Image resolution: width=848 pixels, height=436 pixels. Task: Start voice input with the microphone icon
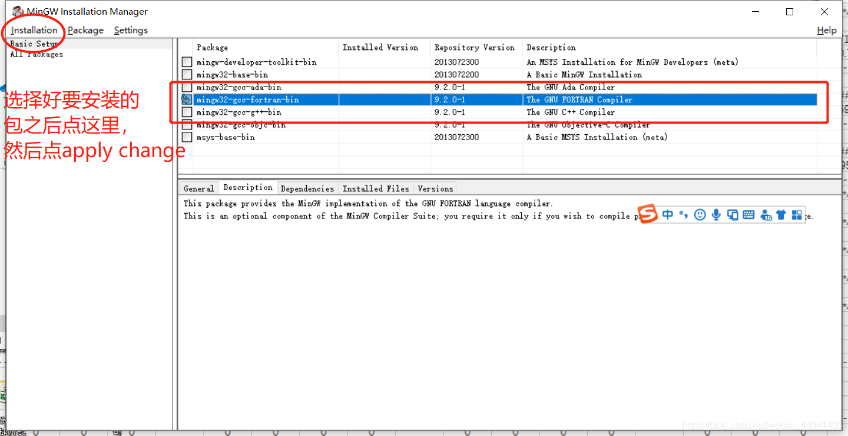[x=716, y=215]
